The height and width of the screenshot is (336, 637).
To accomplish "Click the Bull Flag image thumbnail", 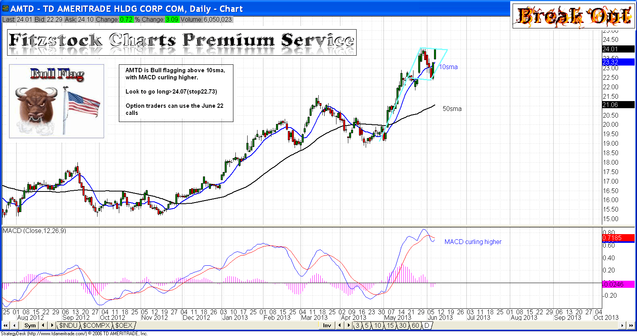I will point(56,101).
